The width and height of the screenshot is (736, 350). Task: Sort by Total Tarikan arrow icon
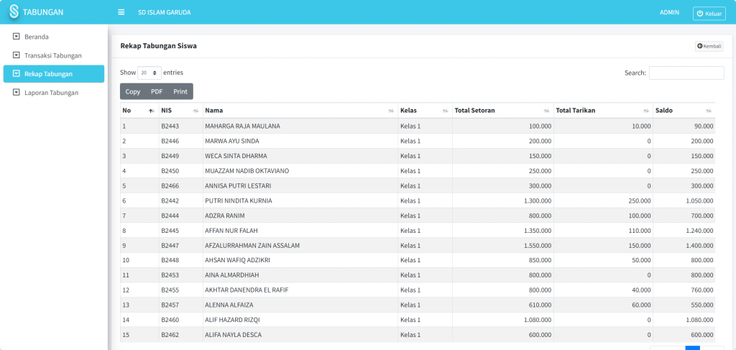tap(646, 111)
